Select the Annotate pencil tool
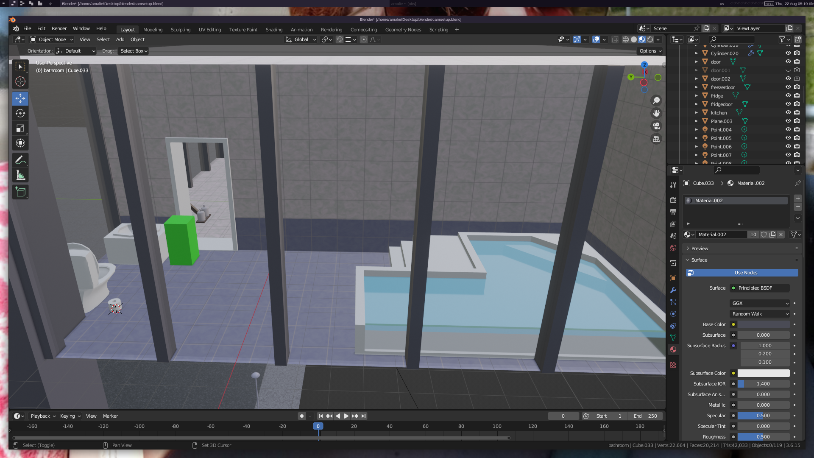The image size is (814, 458). [20, 160]
